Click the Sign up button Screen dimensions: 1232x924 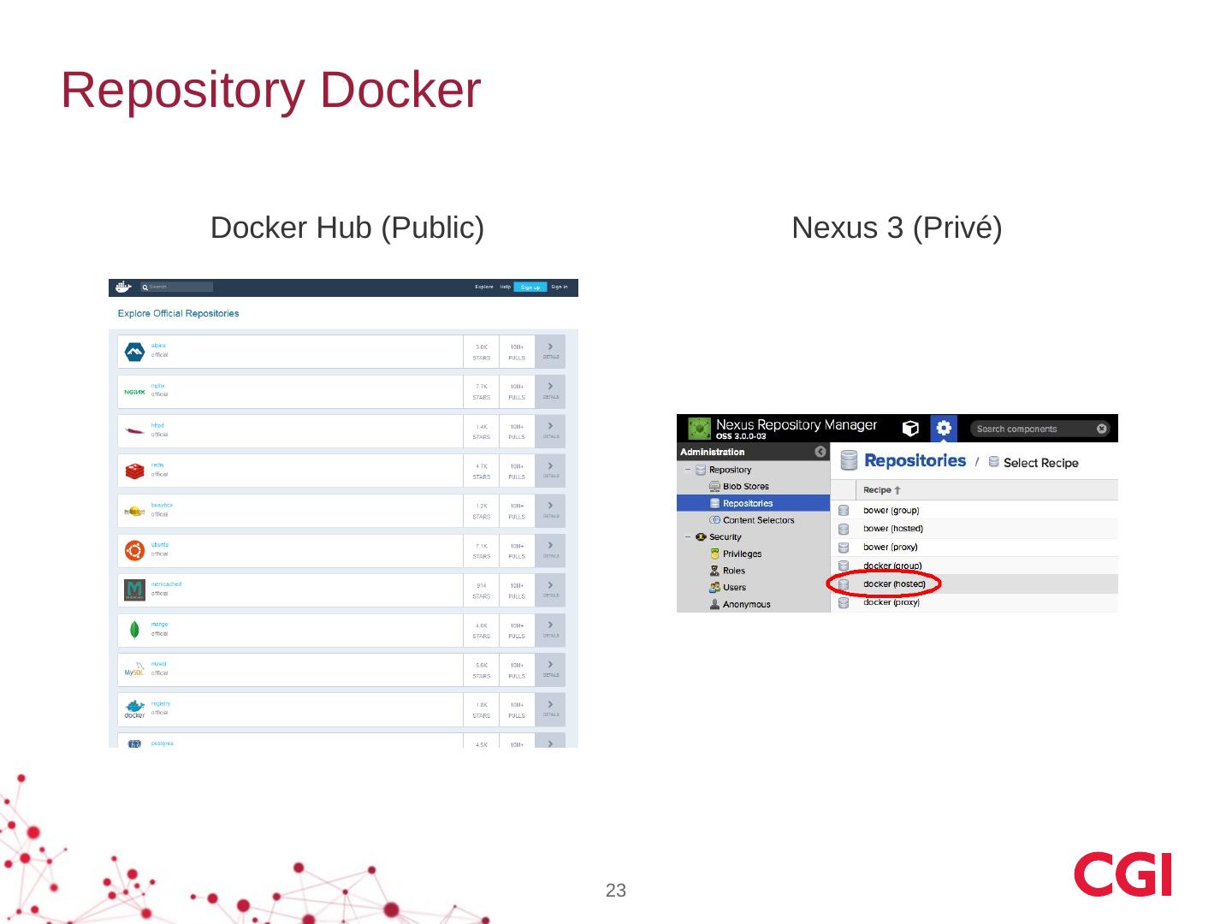pyautogui.click(x=530, y=287)
